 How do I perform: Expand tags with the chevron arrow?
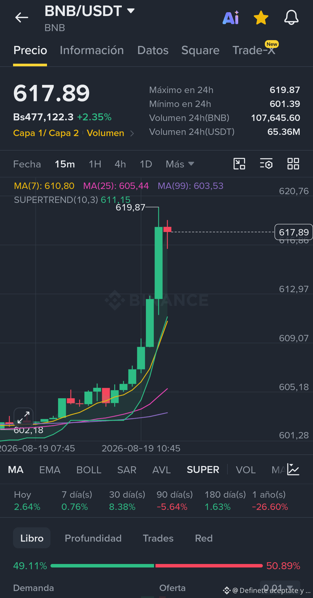[132, 133]
